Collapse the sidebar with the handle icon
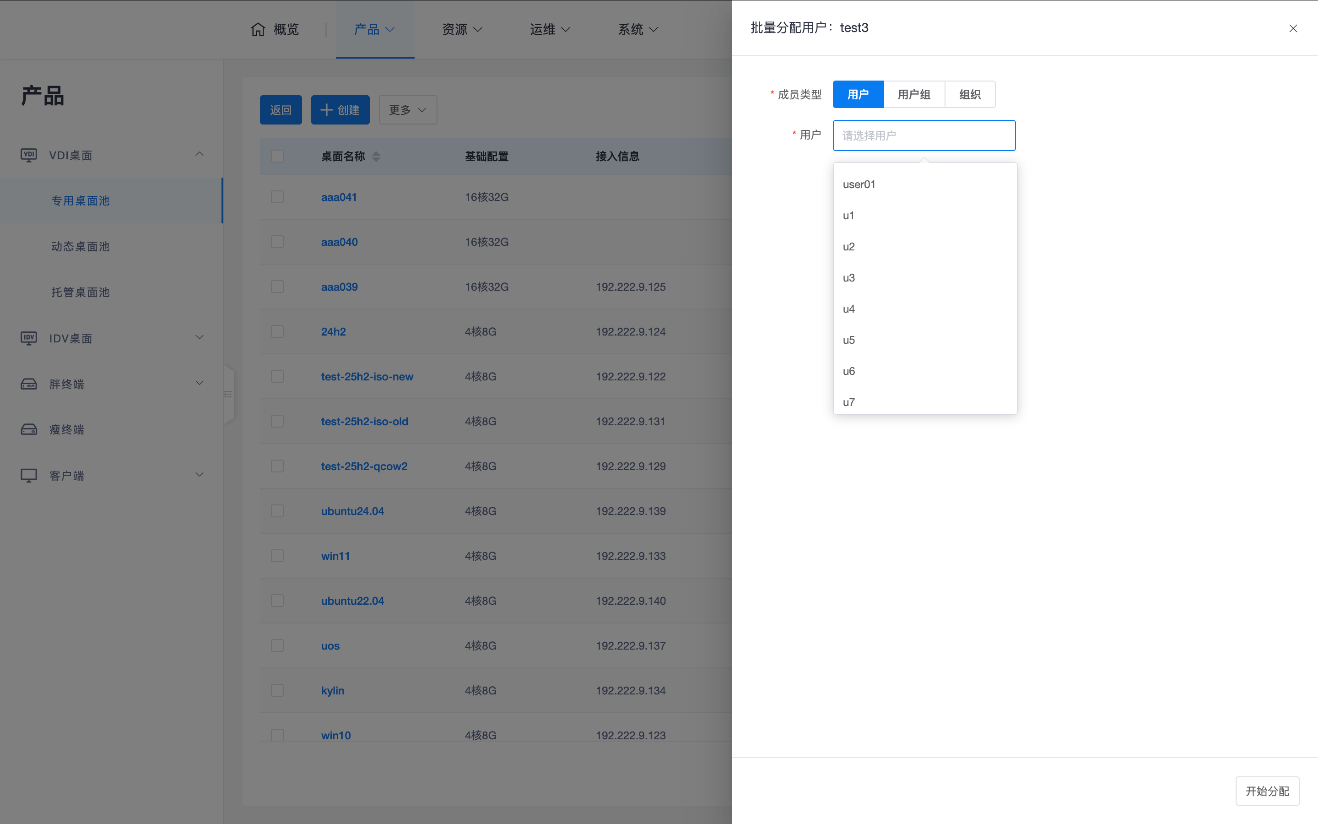Image resolution: width=1318 pixels, height=824 pixels. point(228,394)
